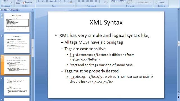Close the Slides/Outline pane
This screenshot has width=180, height=101.
32,10
